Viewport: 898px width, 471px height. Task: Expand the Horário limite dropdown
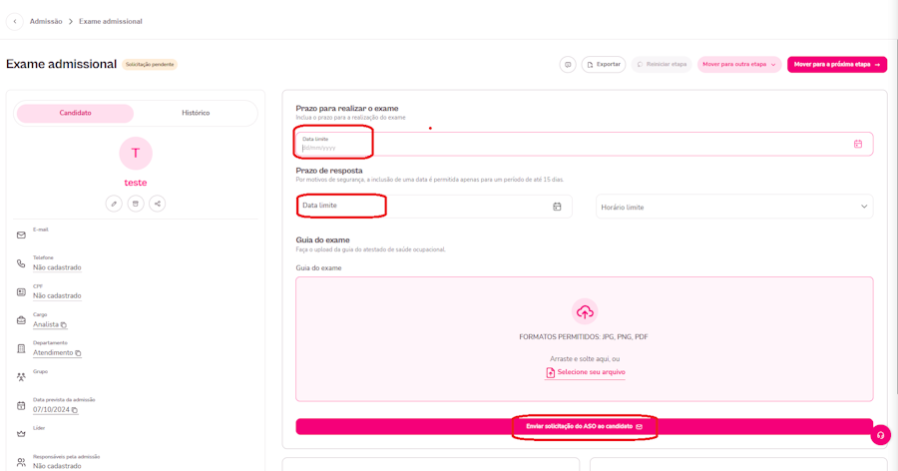pos(734,207)
